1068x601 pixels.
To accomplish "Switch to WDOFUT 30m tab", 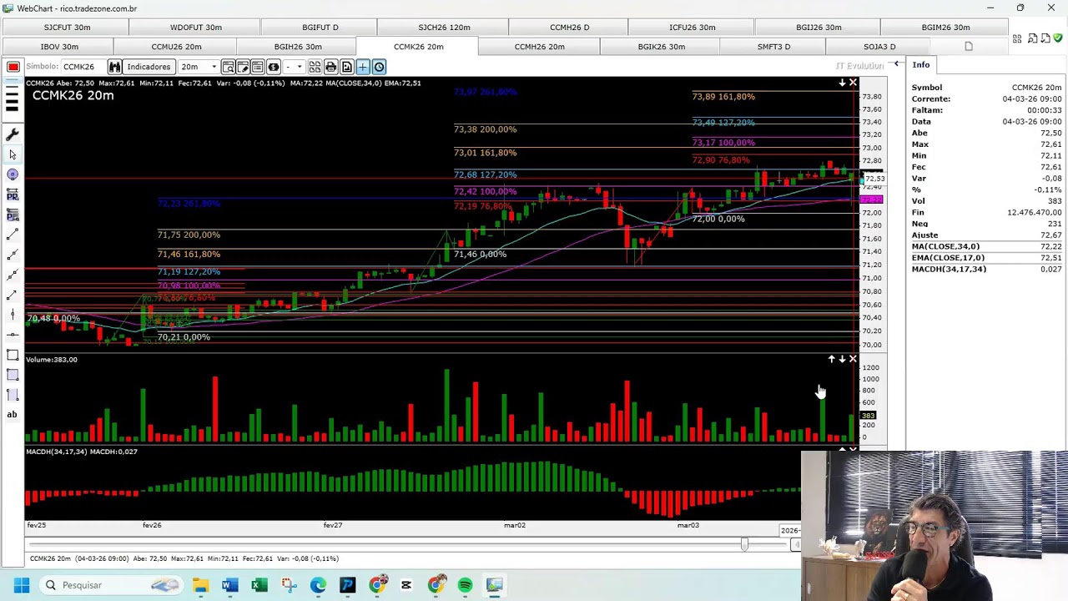I will 196,28.
